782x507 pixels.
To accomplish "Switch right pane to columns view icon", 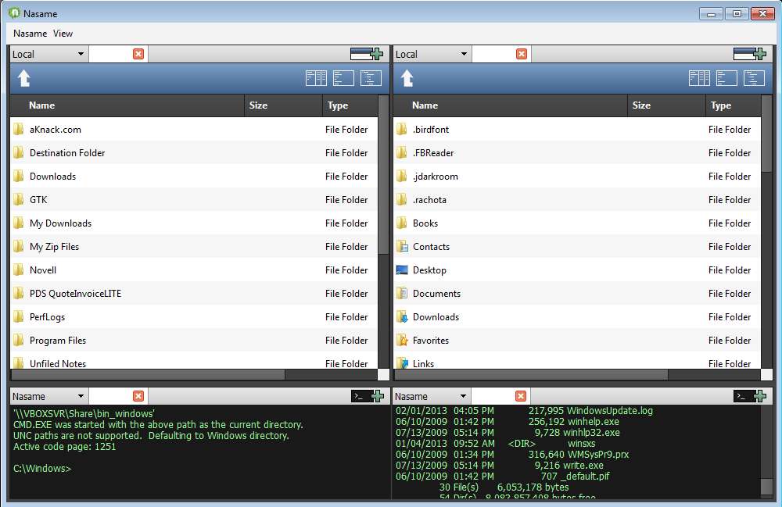I will tap(699, 78).
